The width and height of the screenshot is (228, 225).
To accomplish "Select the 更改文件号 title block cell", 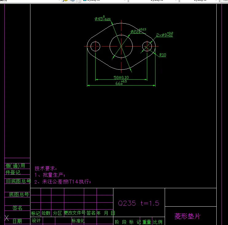I will pyautogui.click(x=75, y=213).
